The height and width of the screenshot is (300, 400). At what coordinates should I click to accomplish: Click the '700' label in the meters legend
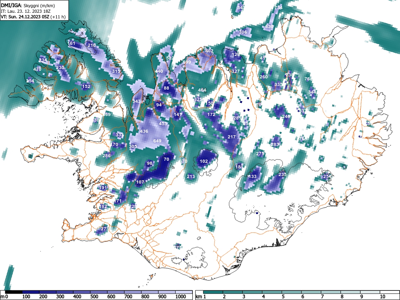(x=128, y=297)
